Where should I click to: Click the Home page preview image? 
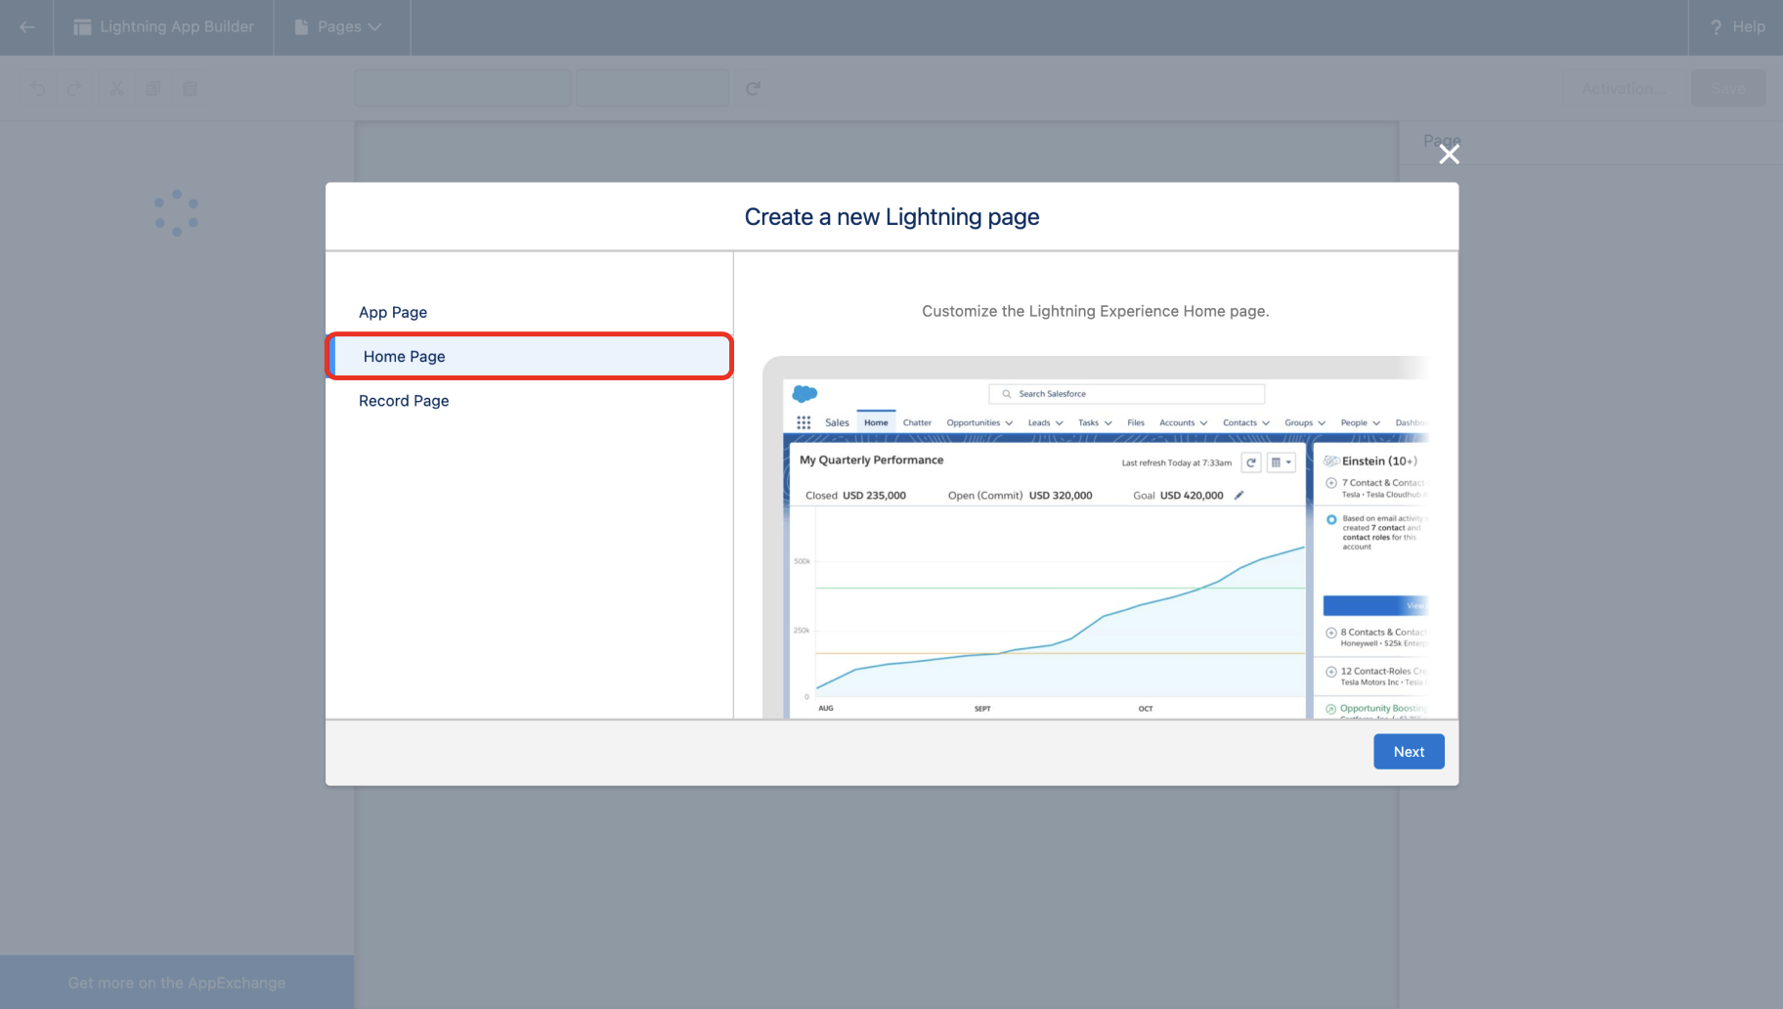pos(1095,538)
